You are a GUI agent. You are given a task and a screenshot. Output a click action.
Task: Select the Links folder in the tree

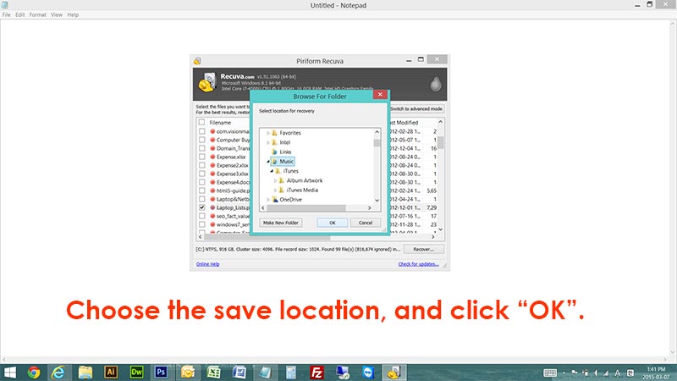coord(285,152)
